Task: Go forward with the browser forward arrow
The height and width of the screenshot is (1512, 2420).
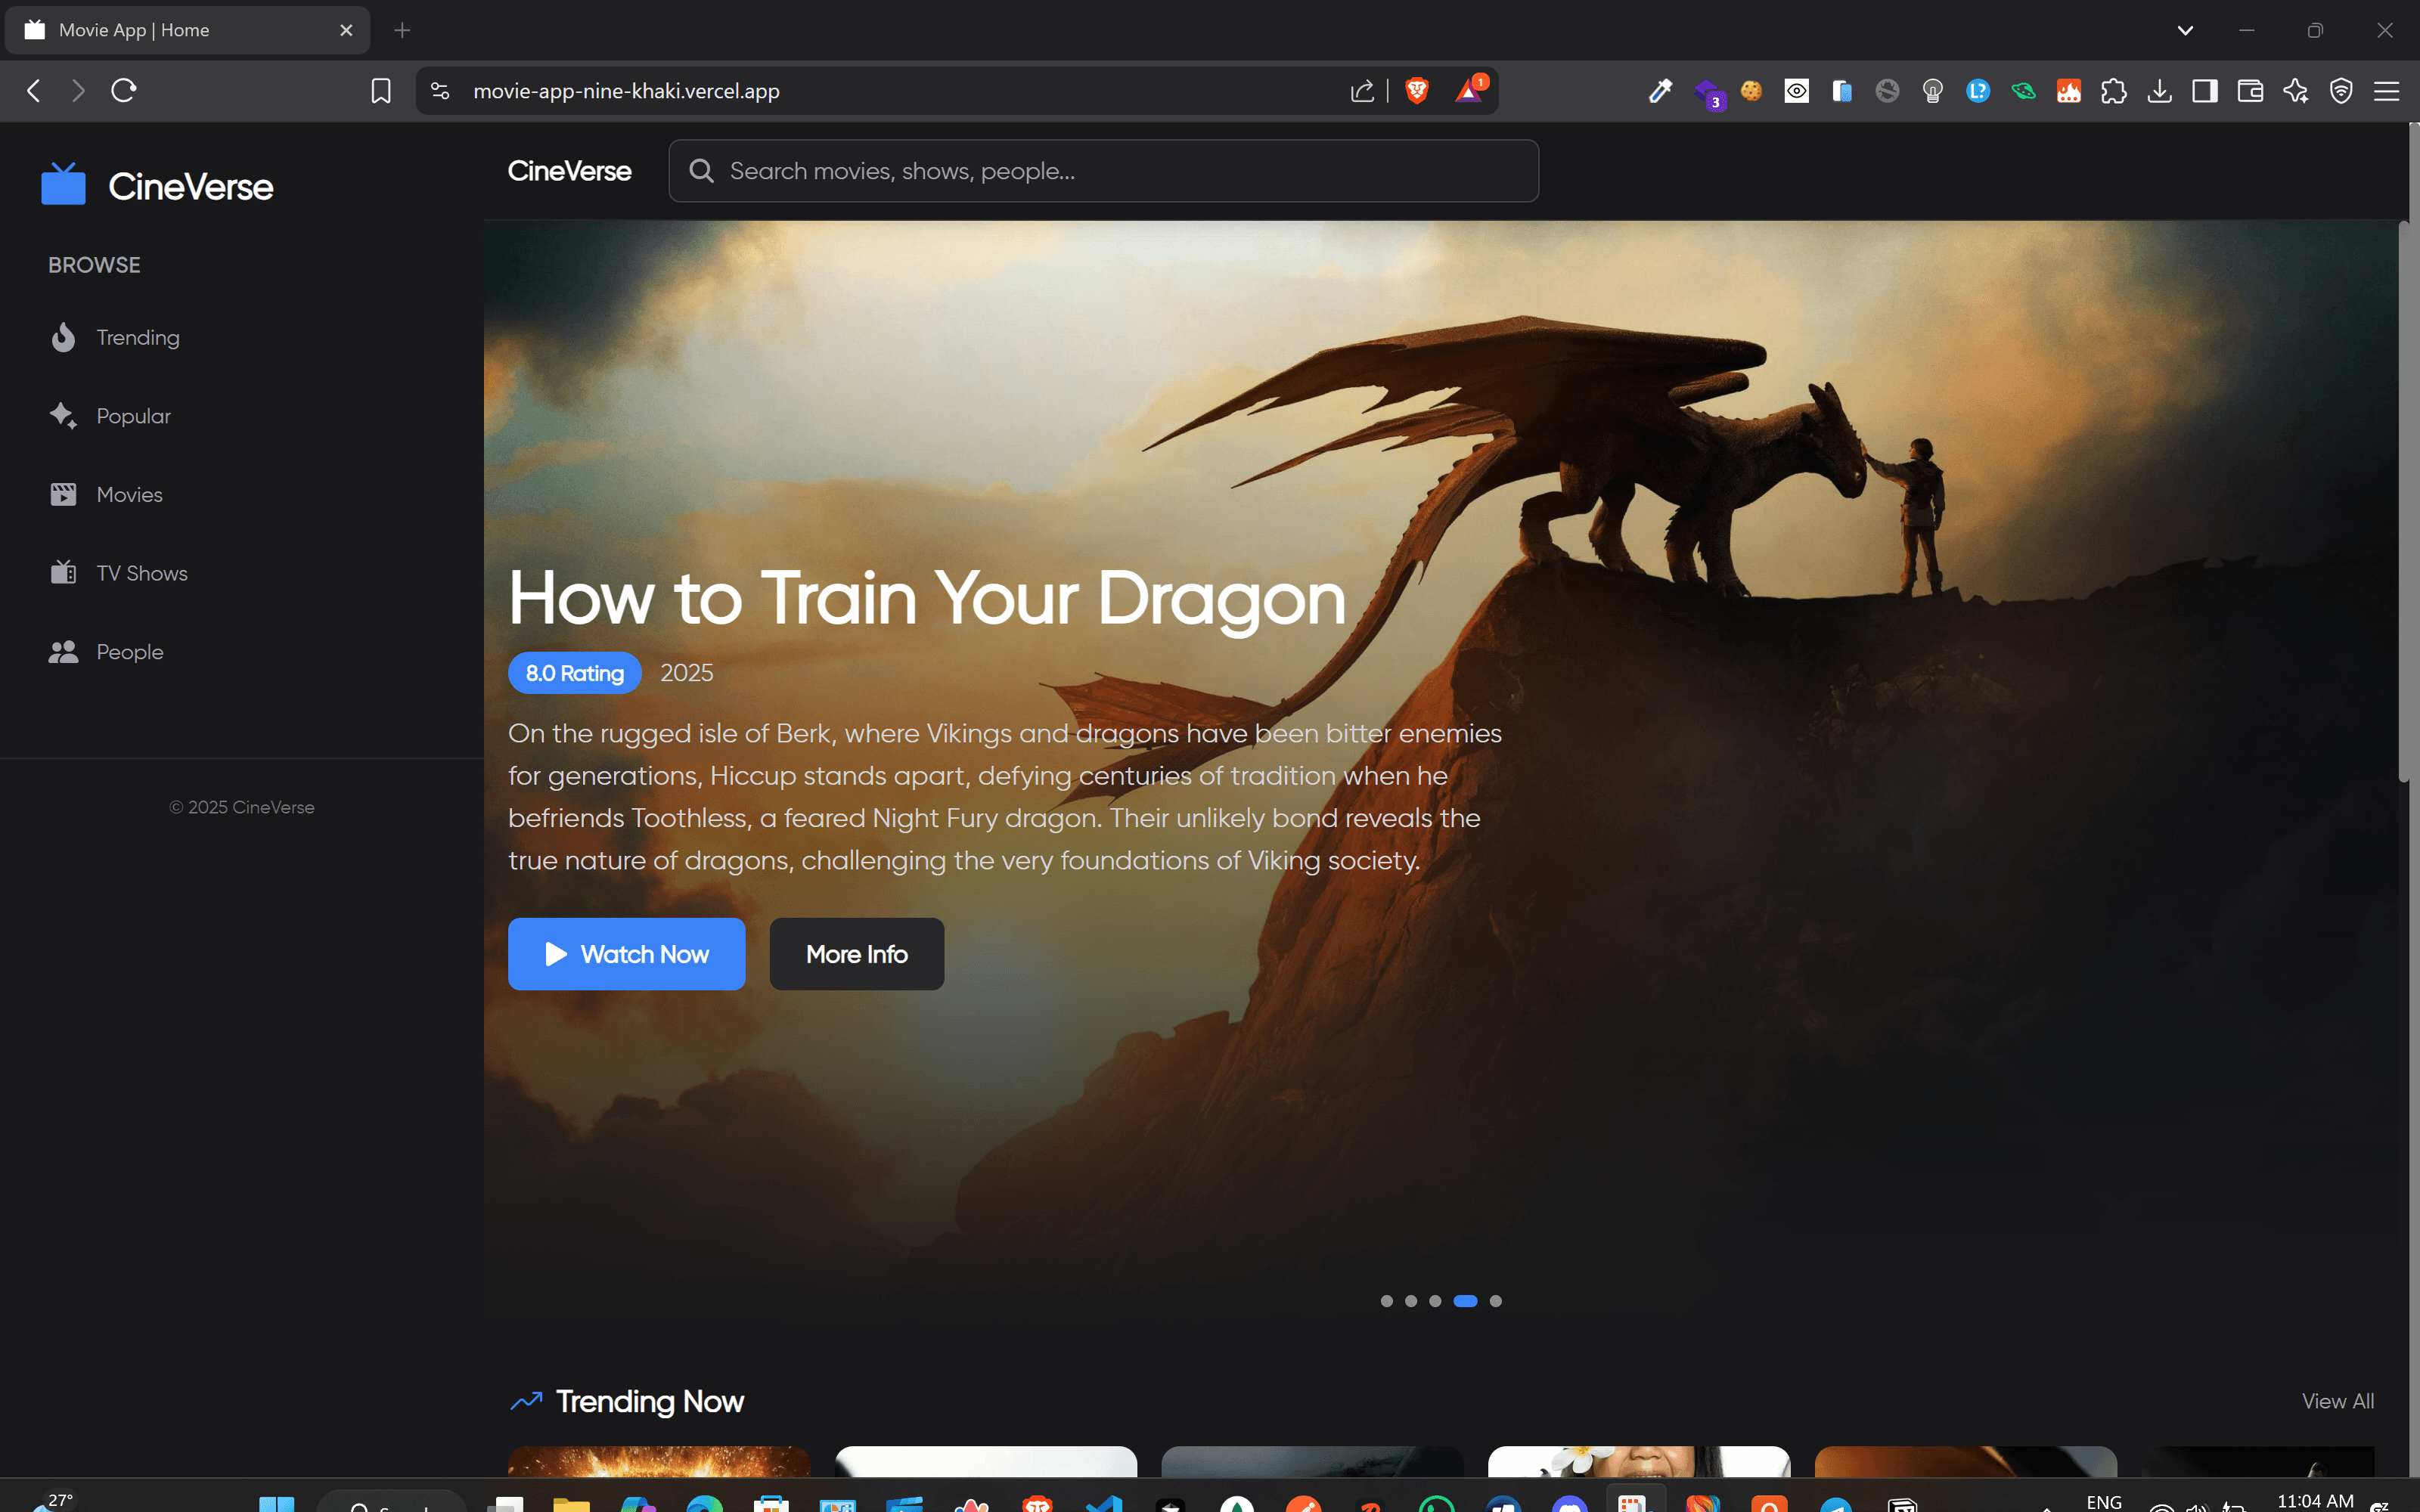Action: 78,91
